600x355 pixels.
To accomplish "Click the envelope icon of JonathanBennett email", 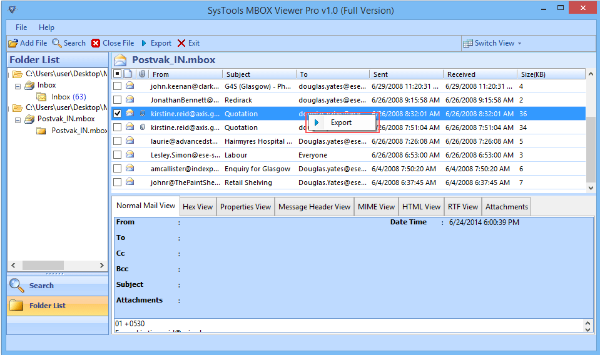I will pos(130,99).
